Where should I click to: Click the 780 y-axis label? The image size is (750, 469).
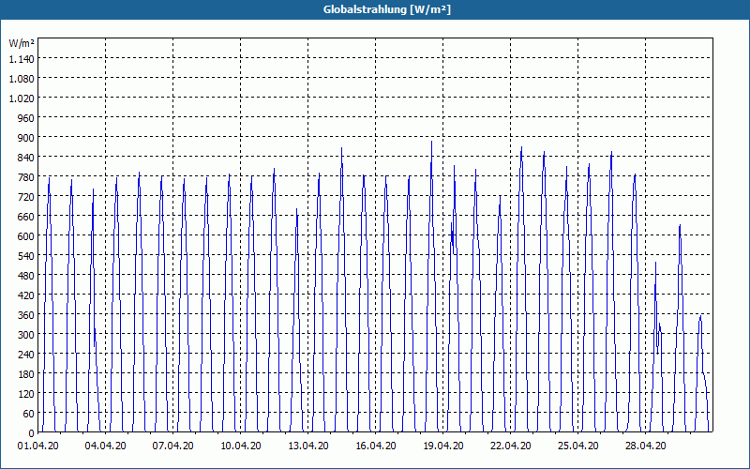click(26, 177)
